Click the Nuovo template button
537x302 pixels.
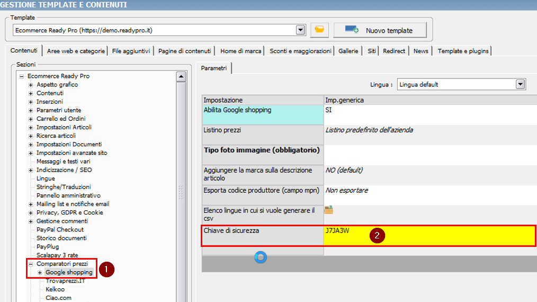tap(380, 30)
